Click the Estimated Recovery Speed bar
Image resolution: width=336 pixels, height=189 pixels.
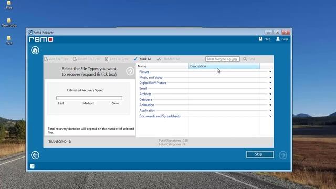[89, 98]
